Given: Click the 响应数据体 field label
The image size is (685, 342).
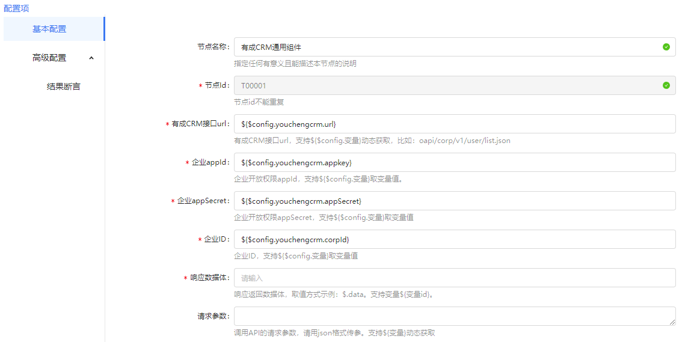Looking at the screenshot, I should pos(209,278).
